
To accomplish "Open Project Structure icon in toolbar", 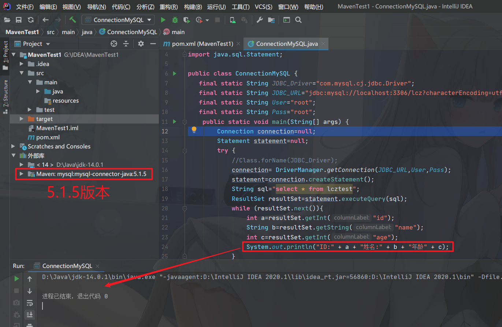I will [x=271, y=20].
